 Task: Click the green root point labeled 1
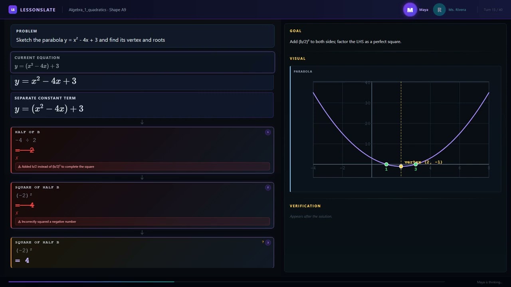click(x=386, y=164)
